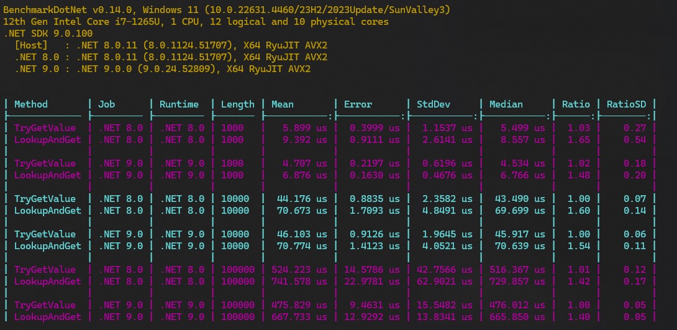Click RatioSD value 0.07
This screenshot has height=330, width=677.
[635, 199]
